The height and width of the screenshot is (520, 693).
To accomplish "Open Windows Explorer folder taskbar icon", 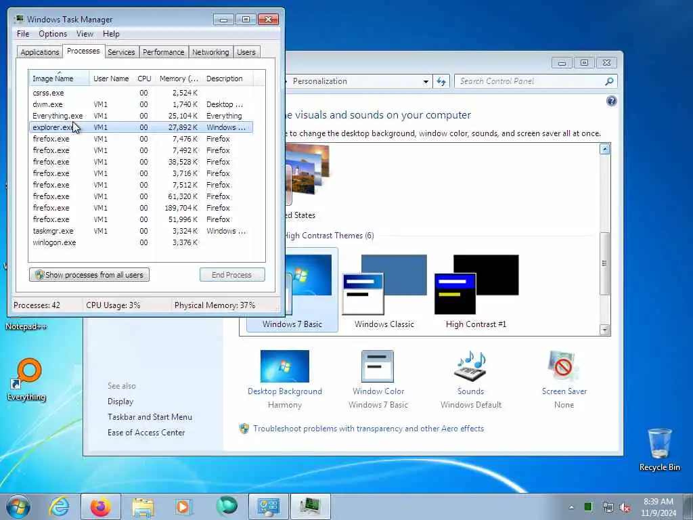I will tap(143, 507).
